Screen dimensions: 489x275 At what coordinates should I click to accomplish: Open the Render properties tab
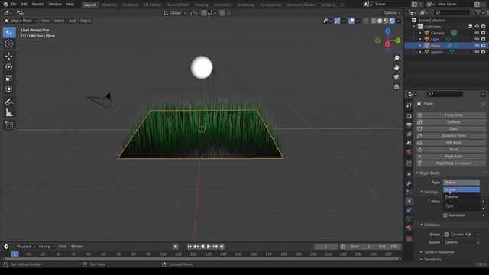(x=410, y=116)
